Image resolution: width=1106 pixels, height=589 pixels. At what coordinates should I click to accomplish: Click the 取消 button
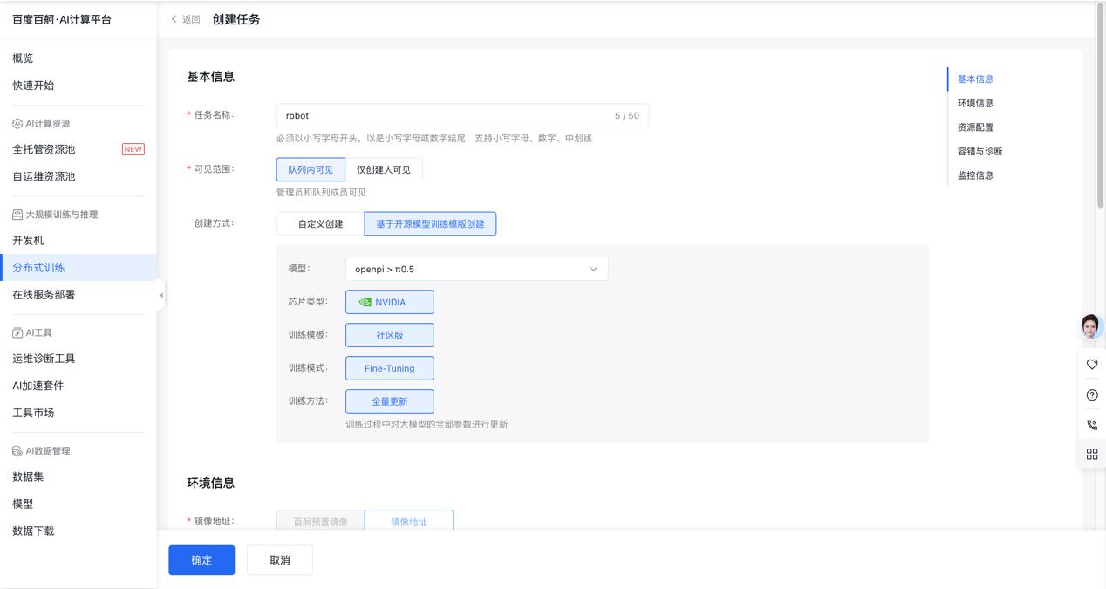tap(279, 560)
